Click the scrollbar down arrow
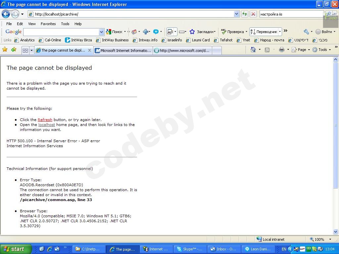 click(x=336, y=232)
